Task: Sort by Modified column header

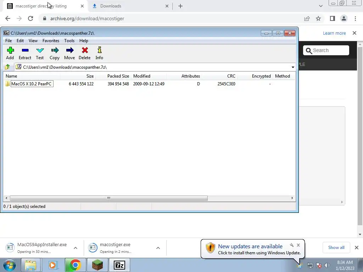Action: click(149, 76)
